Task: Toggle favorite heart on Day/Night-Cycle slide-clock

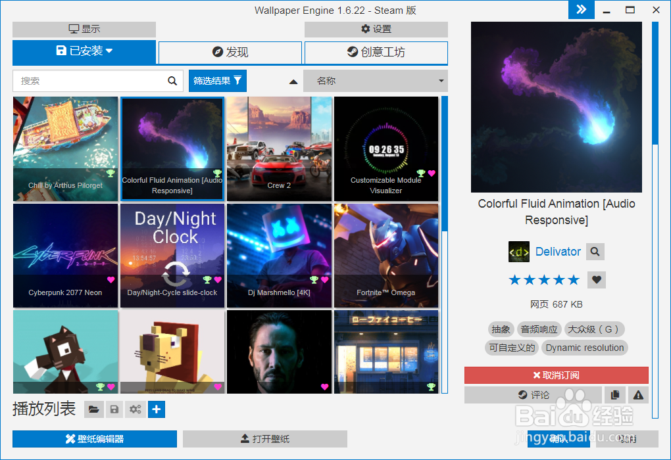Action: pyautogui.click(x=217, y=279)
